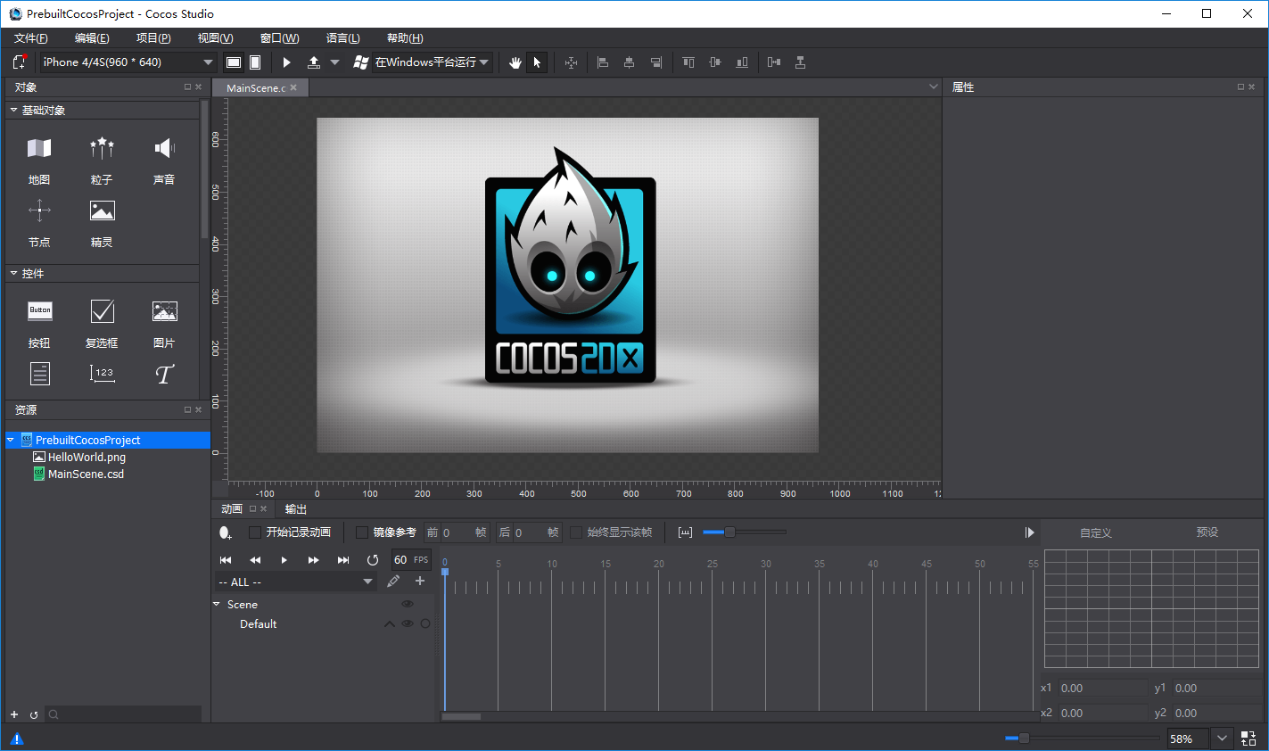This screenshot has height=751, width=1269.
Task: Pick the 123 number label widget icon
Action: coord(103,373)
